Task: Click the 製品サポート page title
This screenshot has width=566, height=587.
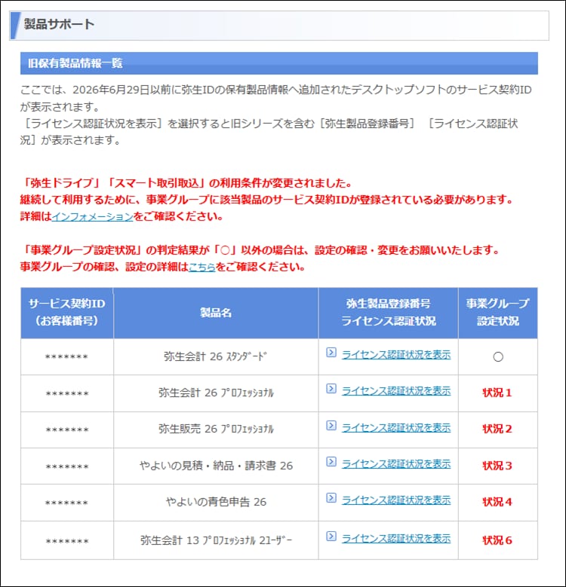Action: [x=59, y=24]
